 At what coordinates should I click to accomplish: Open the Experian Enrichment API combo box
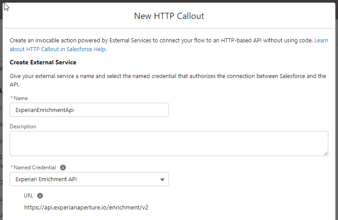(89, 179)
